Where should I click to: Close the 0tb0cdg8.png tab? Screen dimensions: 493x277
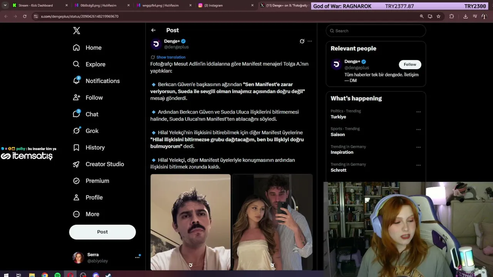128,5
